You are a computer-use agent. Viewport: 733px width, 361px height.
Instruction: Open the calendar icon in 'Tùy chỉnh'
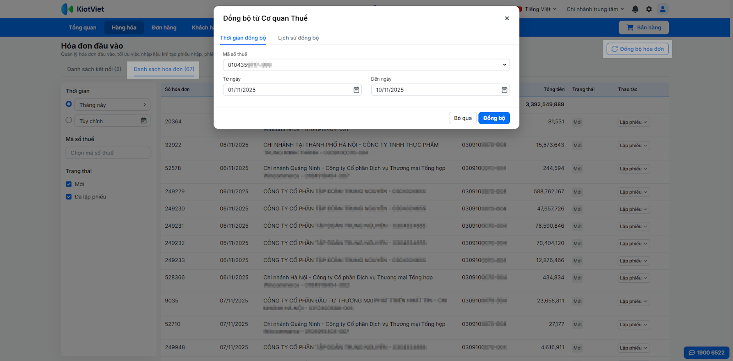pyautogui.click(x=143, y=121)
